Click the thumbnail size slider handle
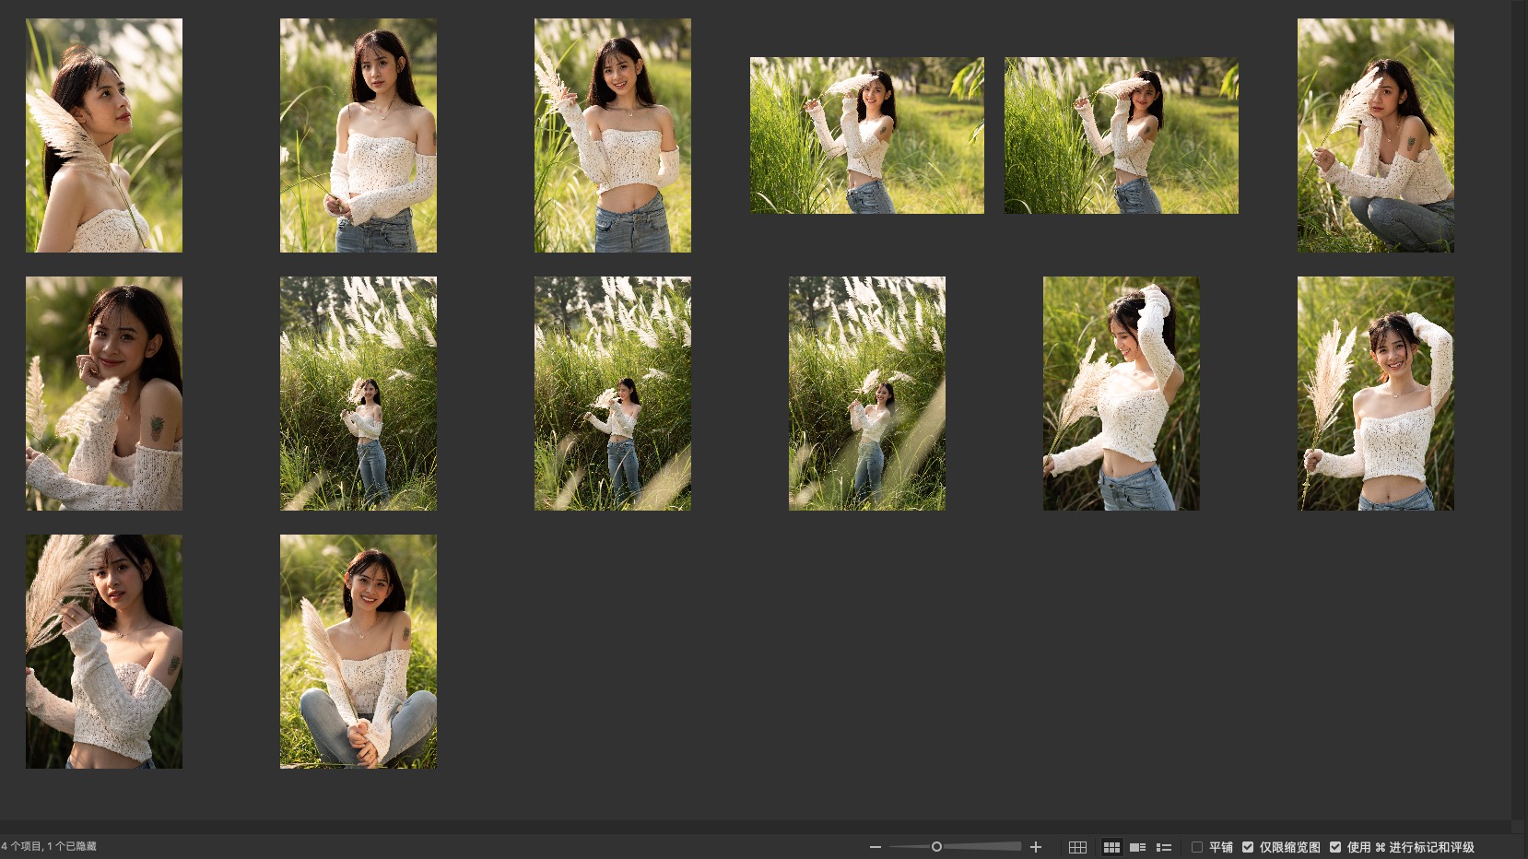The image size is (1528, 859). (936, 847)
